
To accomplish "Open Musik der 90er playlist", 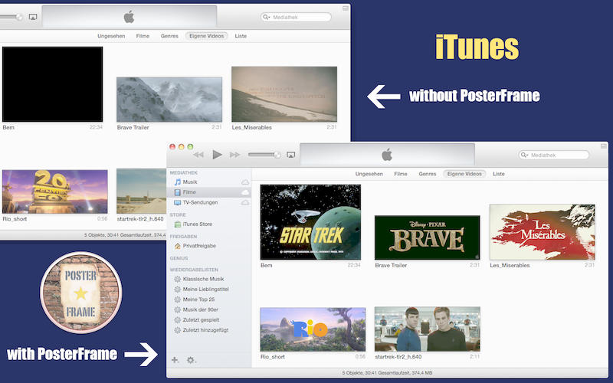I will tap(201, 309).
